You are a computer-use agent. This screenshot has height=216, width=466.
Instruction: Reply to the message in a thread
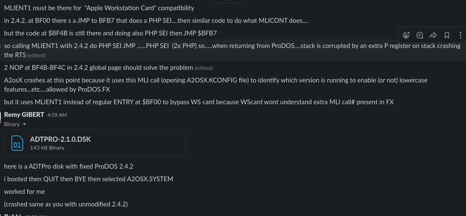[420, 35]
